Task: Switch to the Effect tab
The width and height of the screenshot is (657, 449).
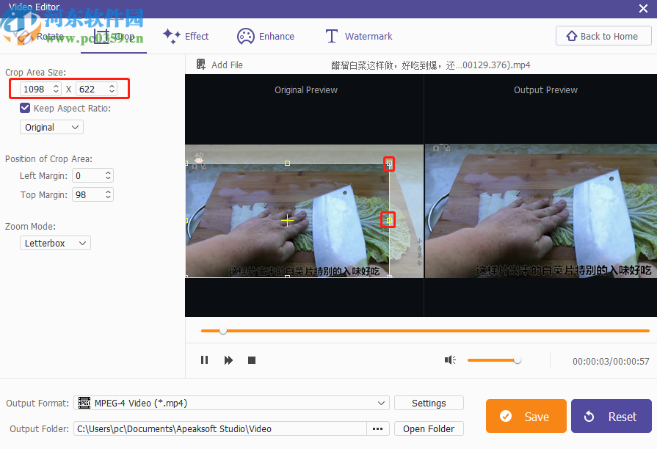Action: pyautogui.click(x=186, y=35)
